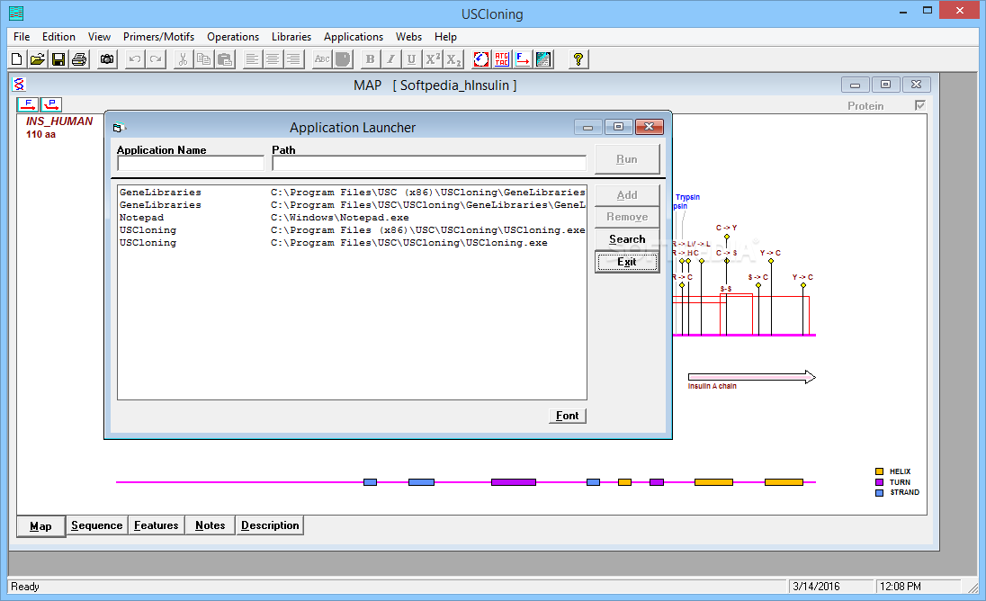Image resolution: width=986 pixels, height=601 pixels.
Task: Open the File menu
Action: pos(22,37)
